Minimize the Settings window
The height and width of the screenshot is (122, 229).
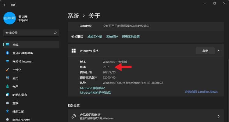tap(205, 3)
